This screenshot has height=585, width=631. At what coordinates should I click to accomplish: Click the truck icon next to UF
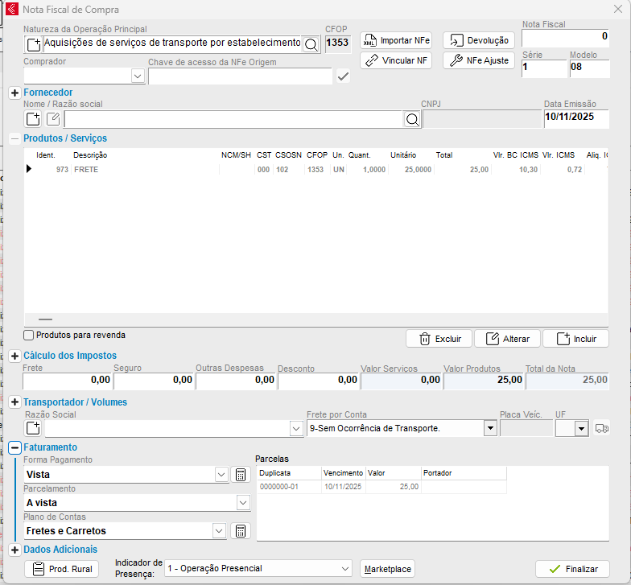(602, 429)
